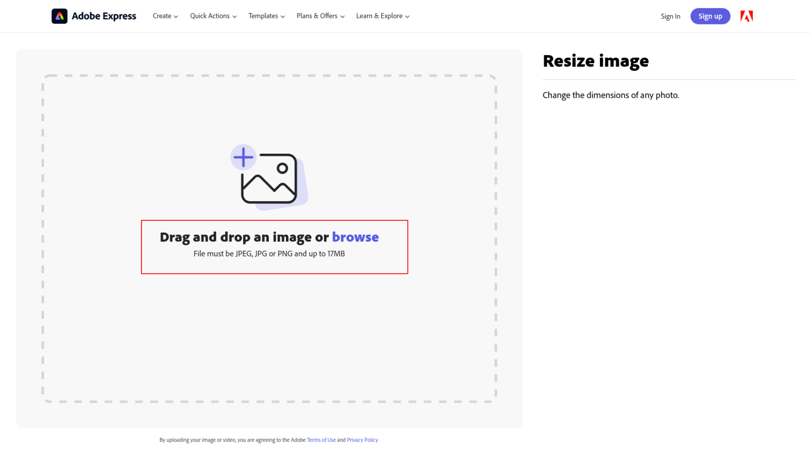Open the Privacy Policy link
The height and width of the screenshot is (455, 810).
point(362,440)
